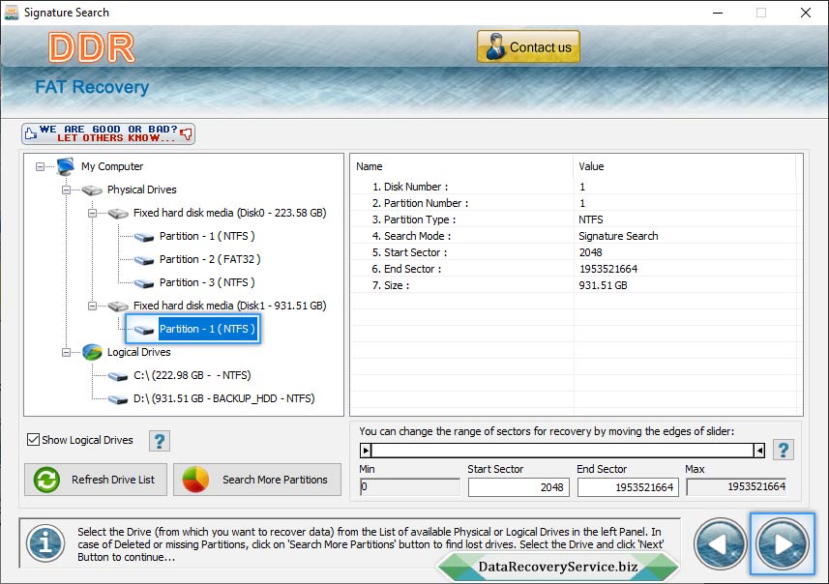Viewport: 829px width, 584px height.
Task: Click drive icon beside Partition - 3 (NTFS)
Action: point(144,283)
